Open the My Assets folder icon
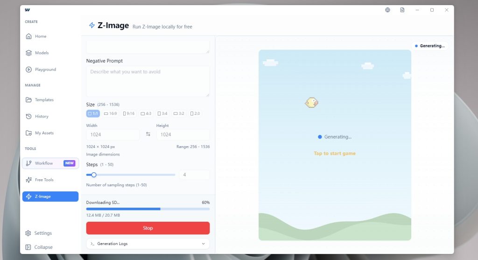This screenshot has height=260, width=478. pos(28,133)
